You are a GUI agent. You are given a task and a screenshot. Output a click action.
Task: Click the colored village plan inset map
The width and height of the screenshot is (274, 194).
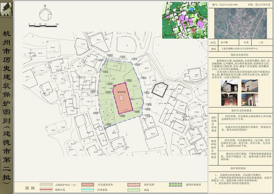tap(185, 20)
